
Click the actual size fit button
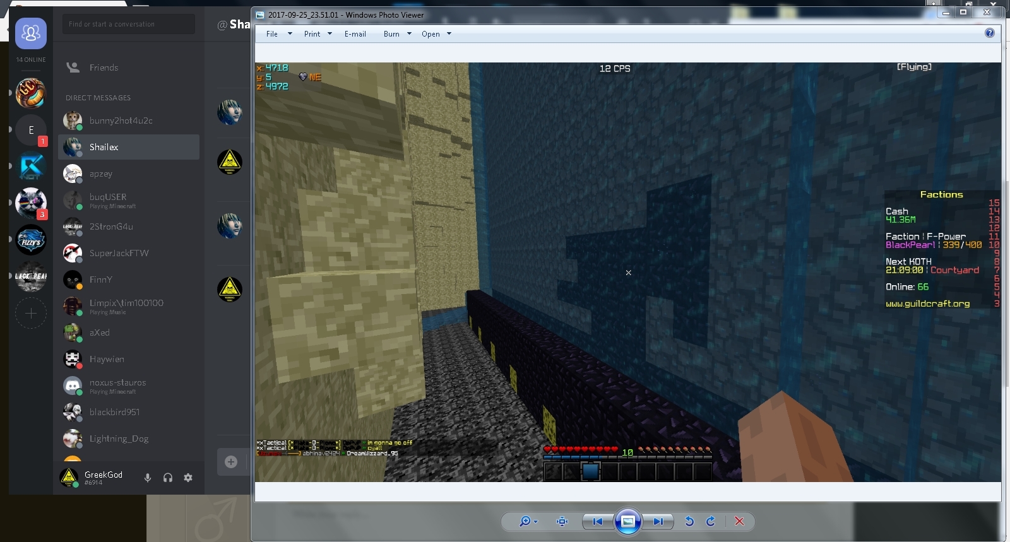click(562, 521)
